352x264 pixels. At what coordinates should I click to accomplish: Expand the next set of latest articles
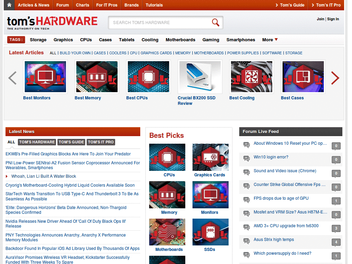335,78
